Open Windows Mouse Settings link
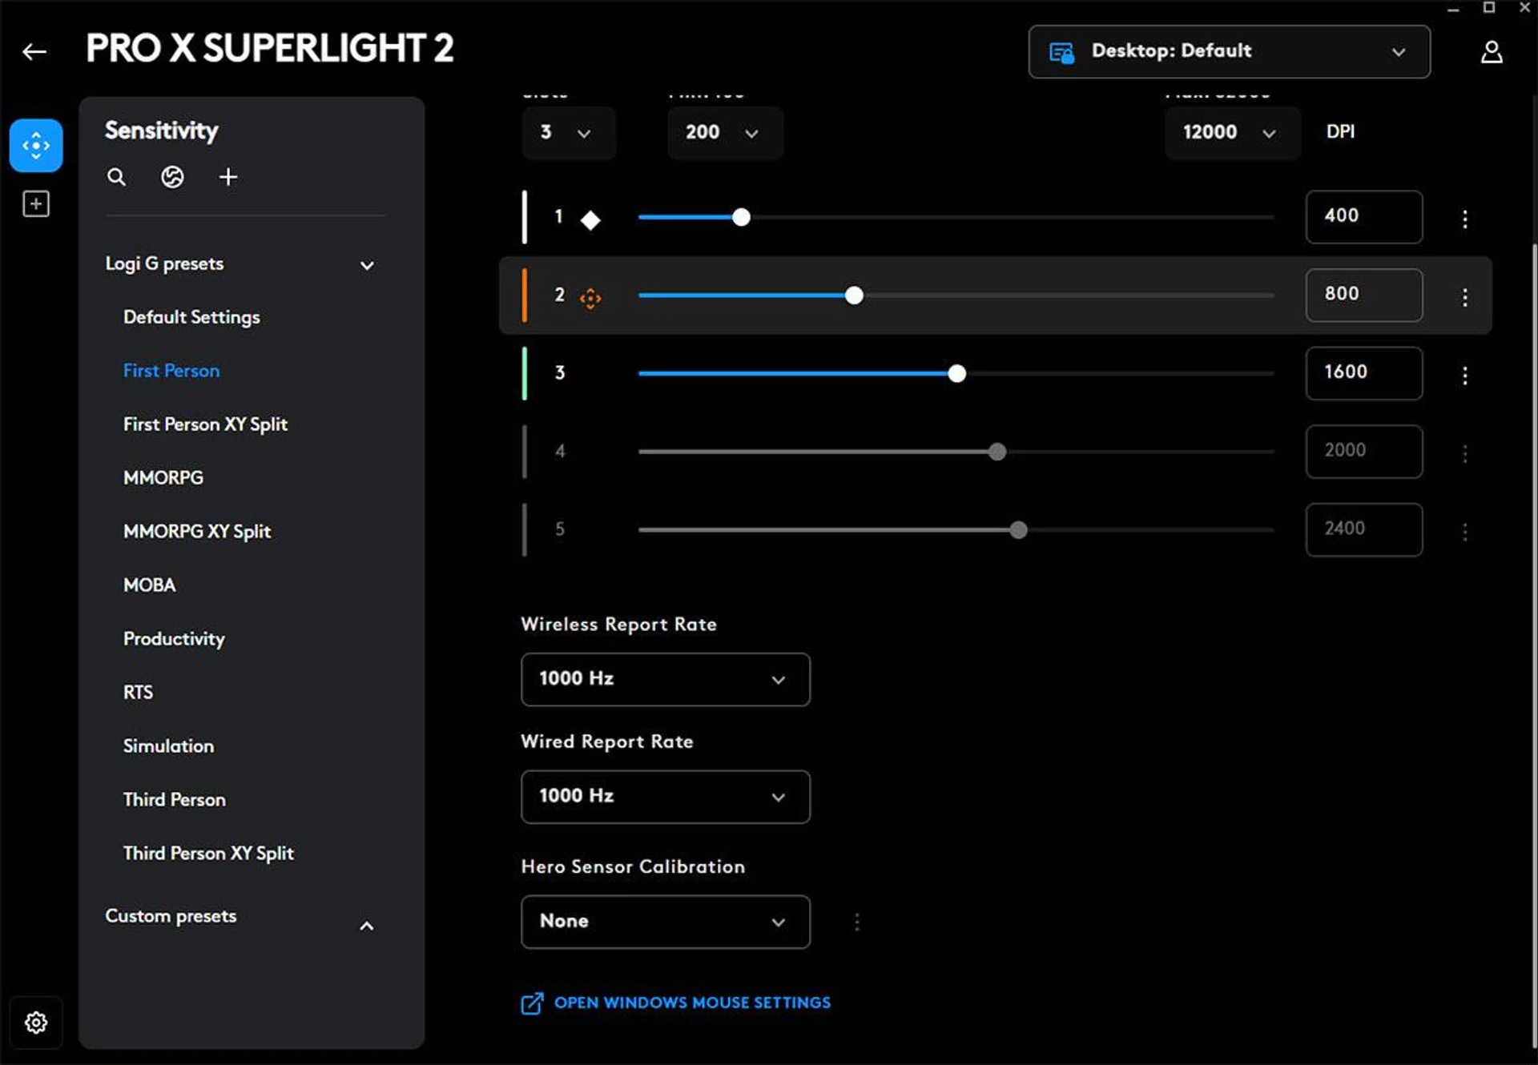Viewport: 1538px width, 1065px height. point(691,1003)
